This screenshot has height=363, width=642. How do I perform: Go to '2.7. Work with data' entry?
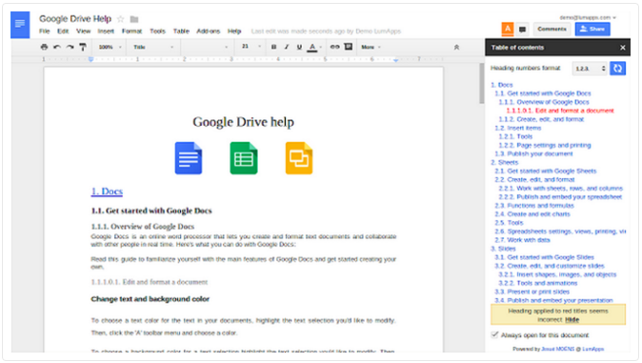522,240
